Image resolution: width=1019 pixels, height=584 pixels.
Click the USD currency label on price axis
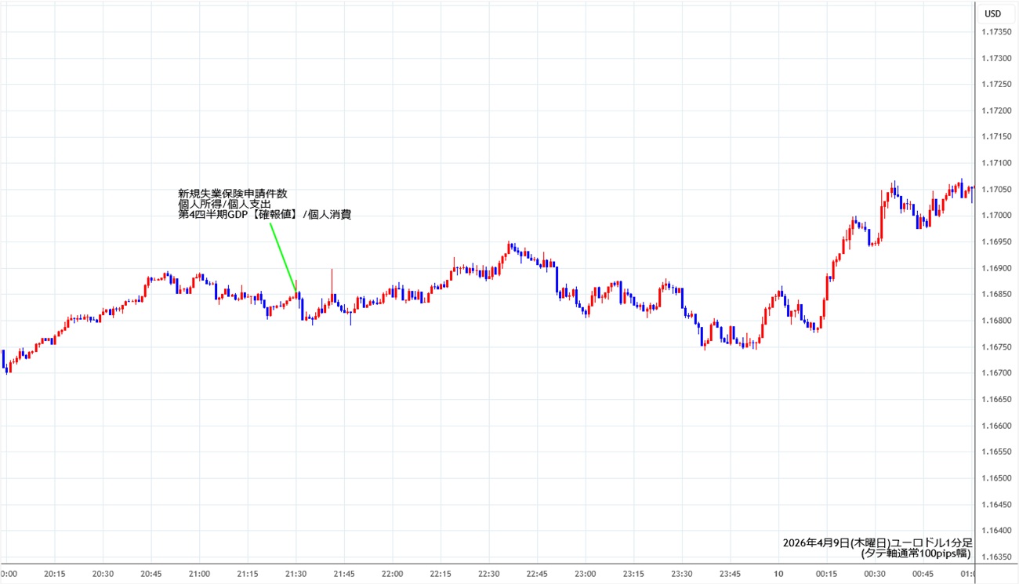click(x=992, y=13)
